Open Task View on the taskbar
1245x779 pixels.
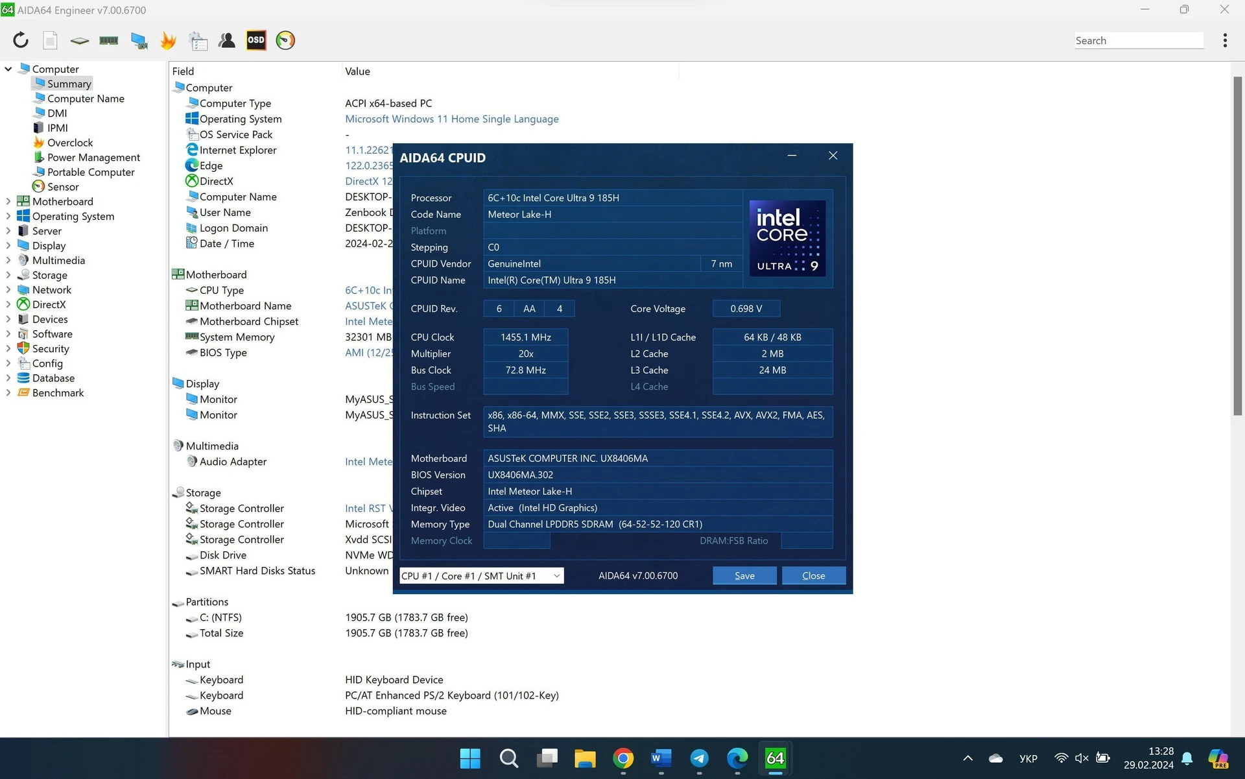547,758
